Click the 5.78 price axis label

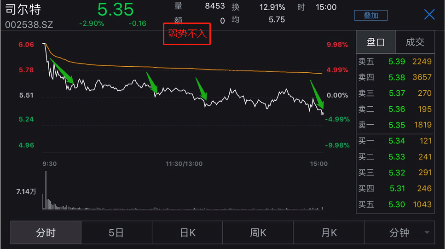pos(26,70)
